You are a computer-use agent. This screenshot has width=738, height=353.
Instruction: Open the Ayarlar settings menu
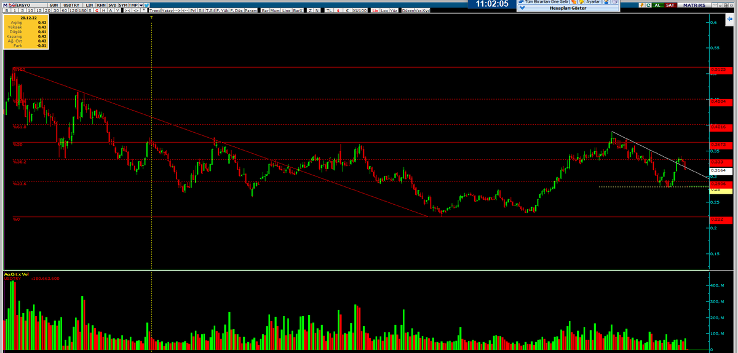click(x=593, y=2)
